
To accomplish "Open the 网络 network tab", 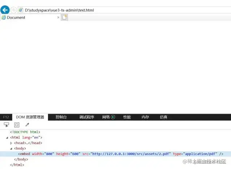I will [106, 117].
